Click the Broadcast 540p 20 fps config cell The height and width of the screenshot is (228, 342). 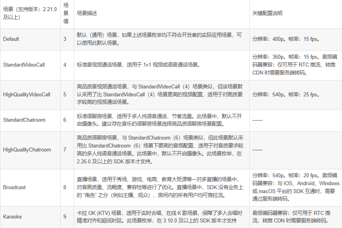tap(296, 188)
